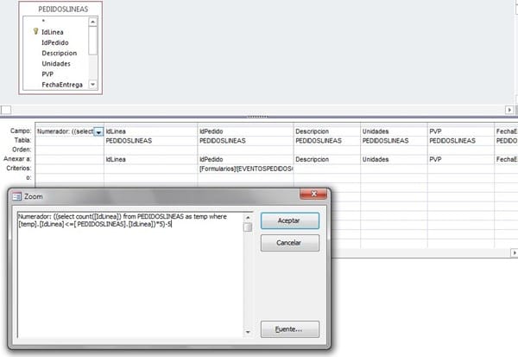Image resolution: width=518 pixels, height=357 pixels.
Task: Click into the Zoom expression text box
Action: coord(130,275)
